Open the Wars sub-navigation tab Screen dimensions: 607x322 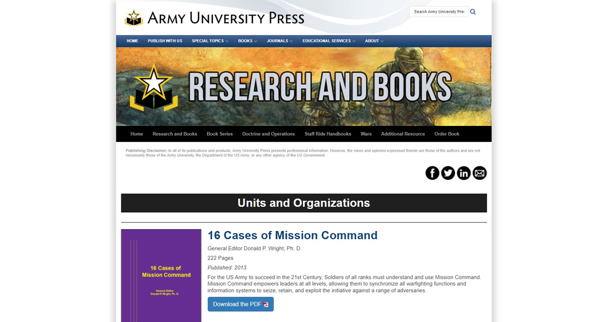pyautogui.click(x=366, y=134)
